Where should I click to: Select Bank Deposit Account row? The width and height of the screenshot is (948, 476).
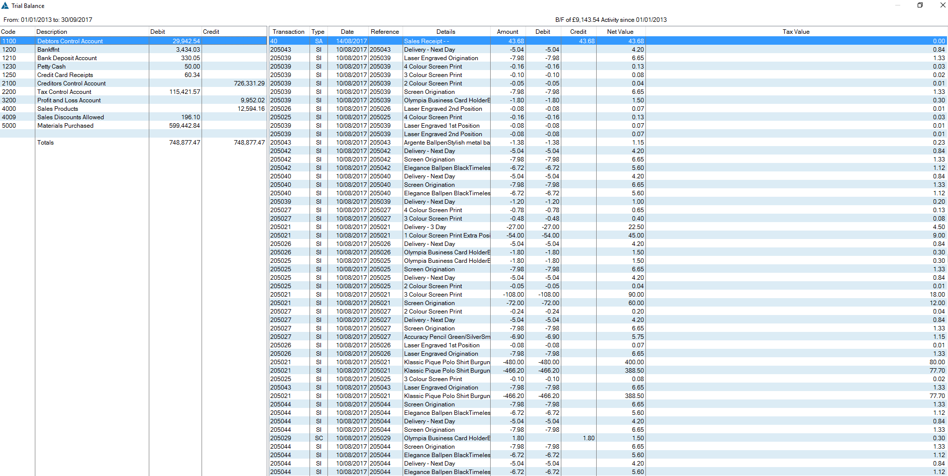coord(133,58)
